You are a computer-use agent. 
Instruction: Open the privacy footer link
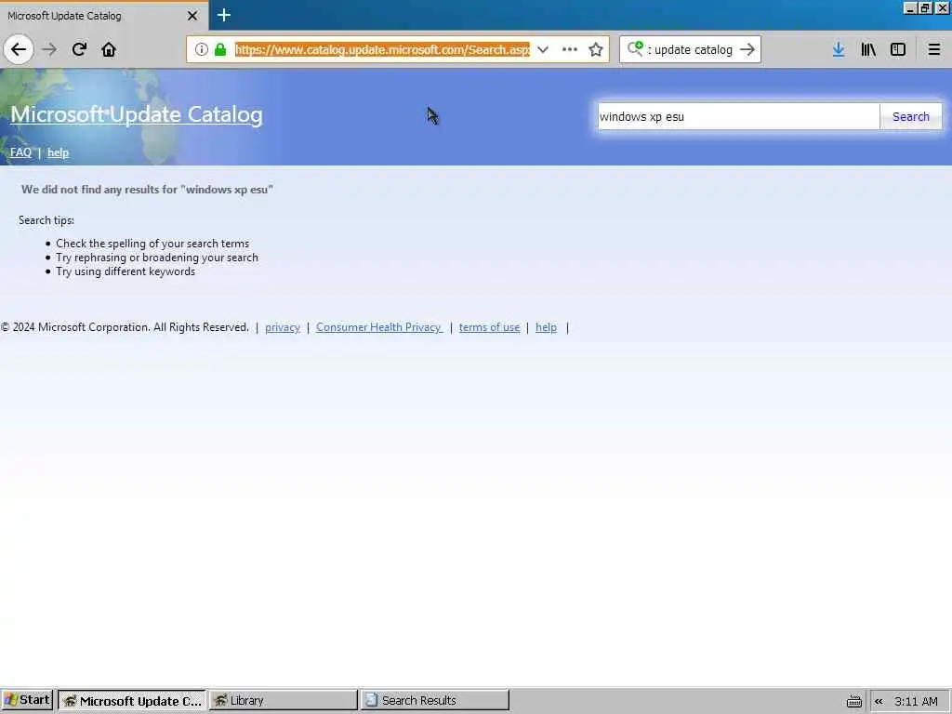tap(283, 327)
